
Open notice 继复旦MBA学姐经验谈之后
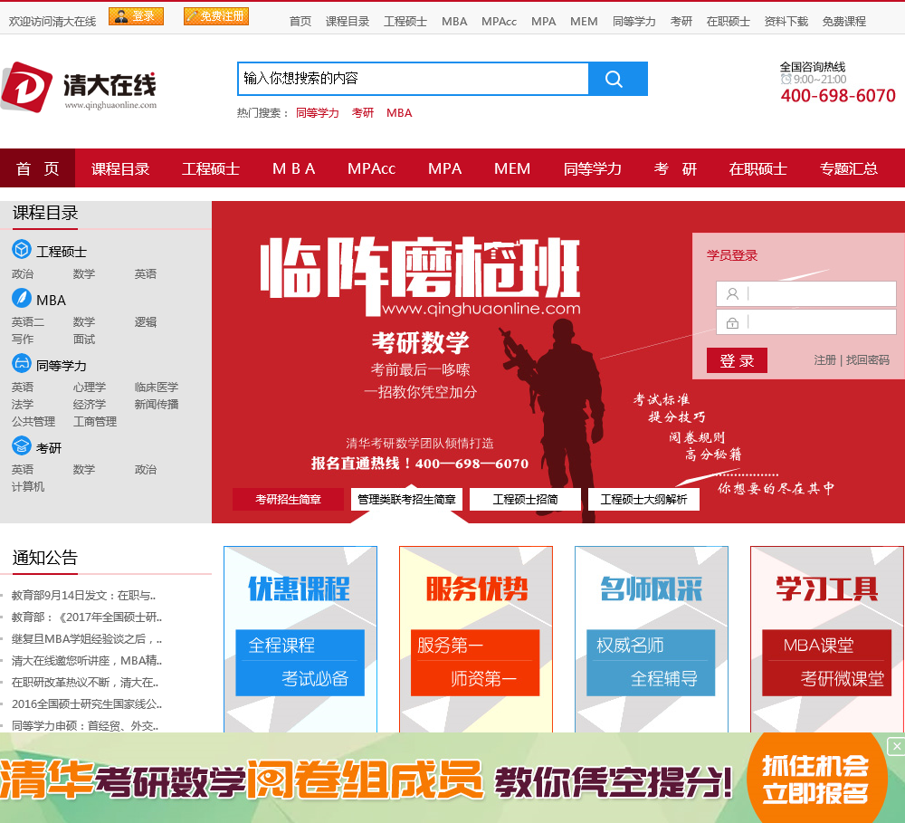87,639
